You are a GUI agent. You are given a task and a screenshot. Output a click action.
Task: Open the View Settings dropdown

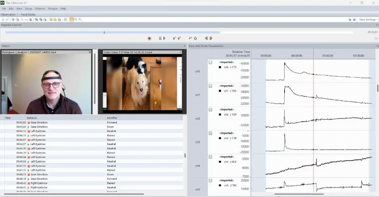point(369,20)
